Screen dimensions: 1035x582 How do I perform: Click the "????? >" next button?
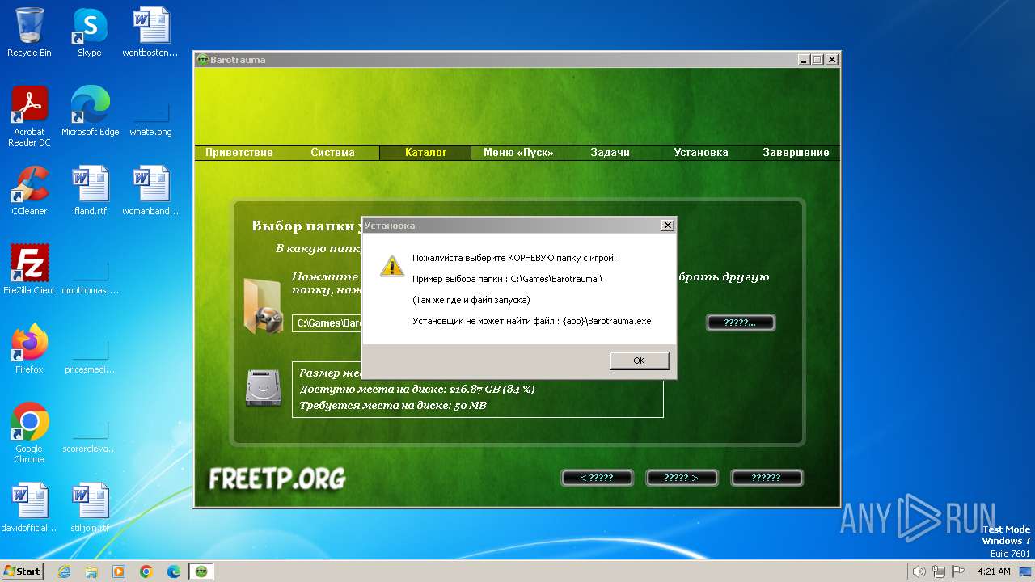point(681,478)
